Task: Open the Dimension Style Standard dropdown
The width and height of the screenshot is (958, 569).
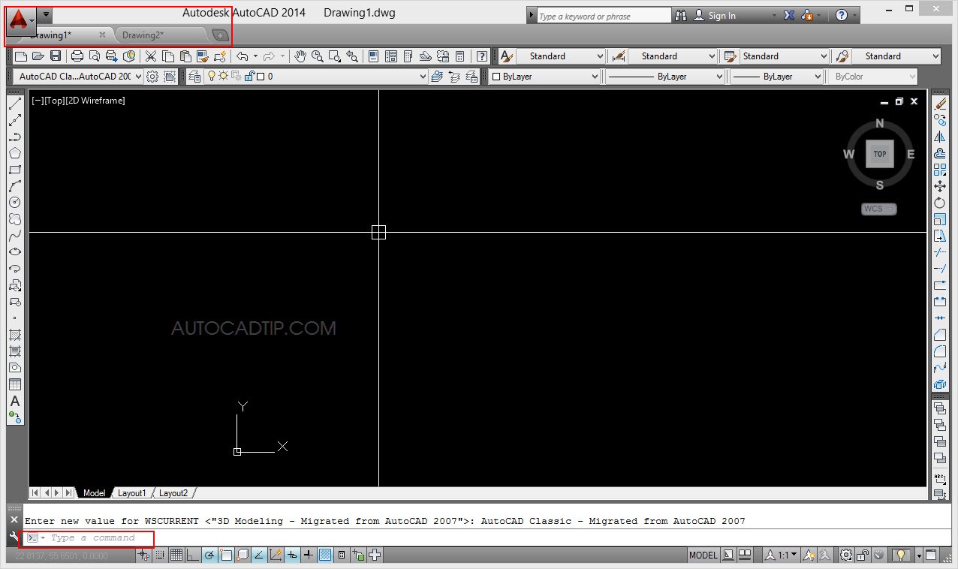Action: [673, 56]
